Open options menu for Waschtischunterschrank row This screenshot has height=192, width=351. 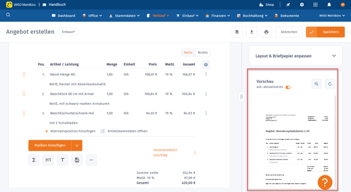(206, 113)
